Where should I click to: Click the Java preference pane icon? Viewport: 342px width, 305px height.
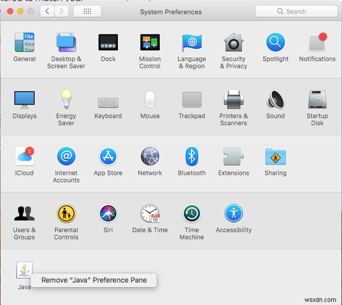click(24, 270)
